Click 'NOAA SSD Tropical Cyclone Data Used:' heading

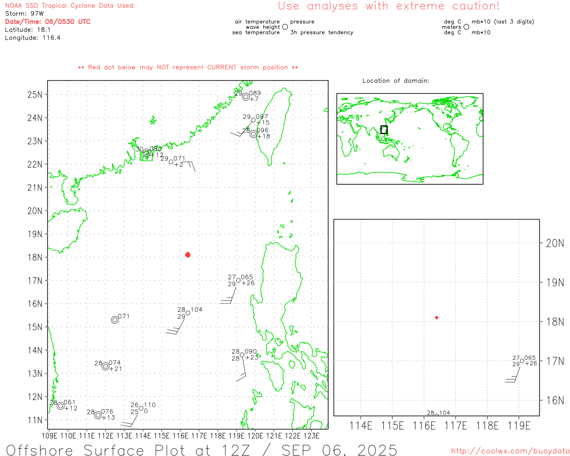click(x=70, y=6)
